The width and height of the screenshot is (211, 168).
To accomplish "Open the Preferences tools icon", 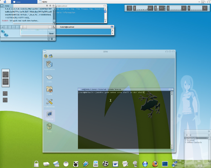I will tap(49, 103).
